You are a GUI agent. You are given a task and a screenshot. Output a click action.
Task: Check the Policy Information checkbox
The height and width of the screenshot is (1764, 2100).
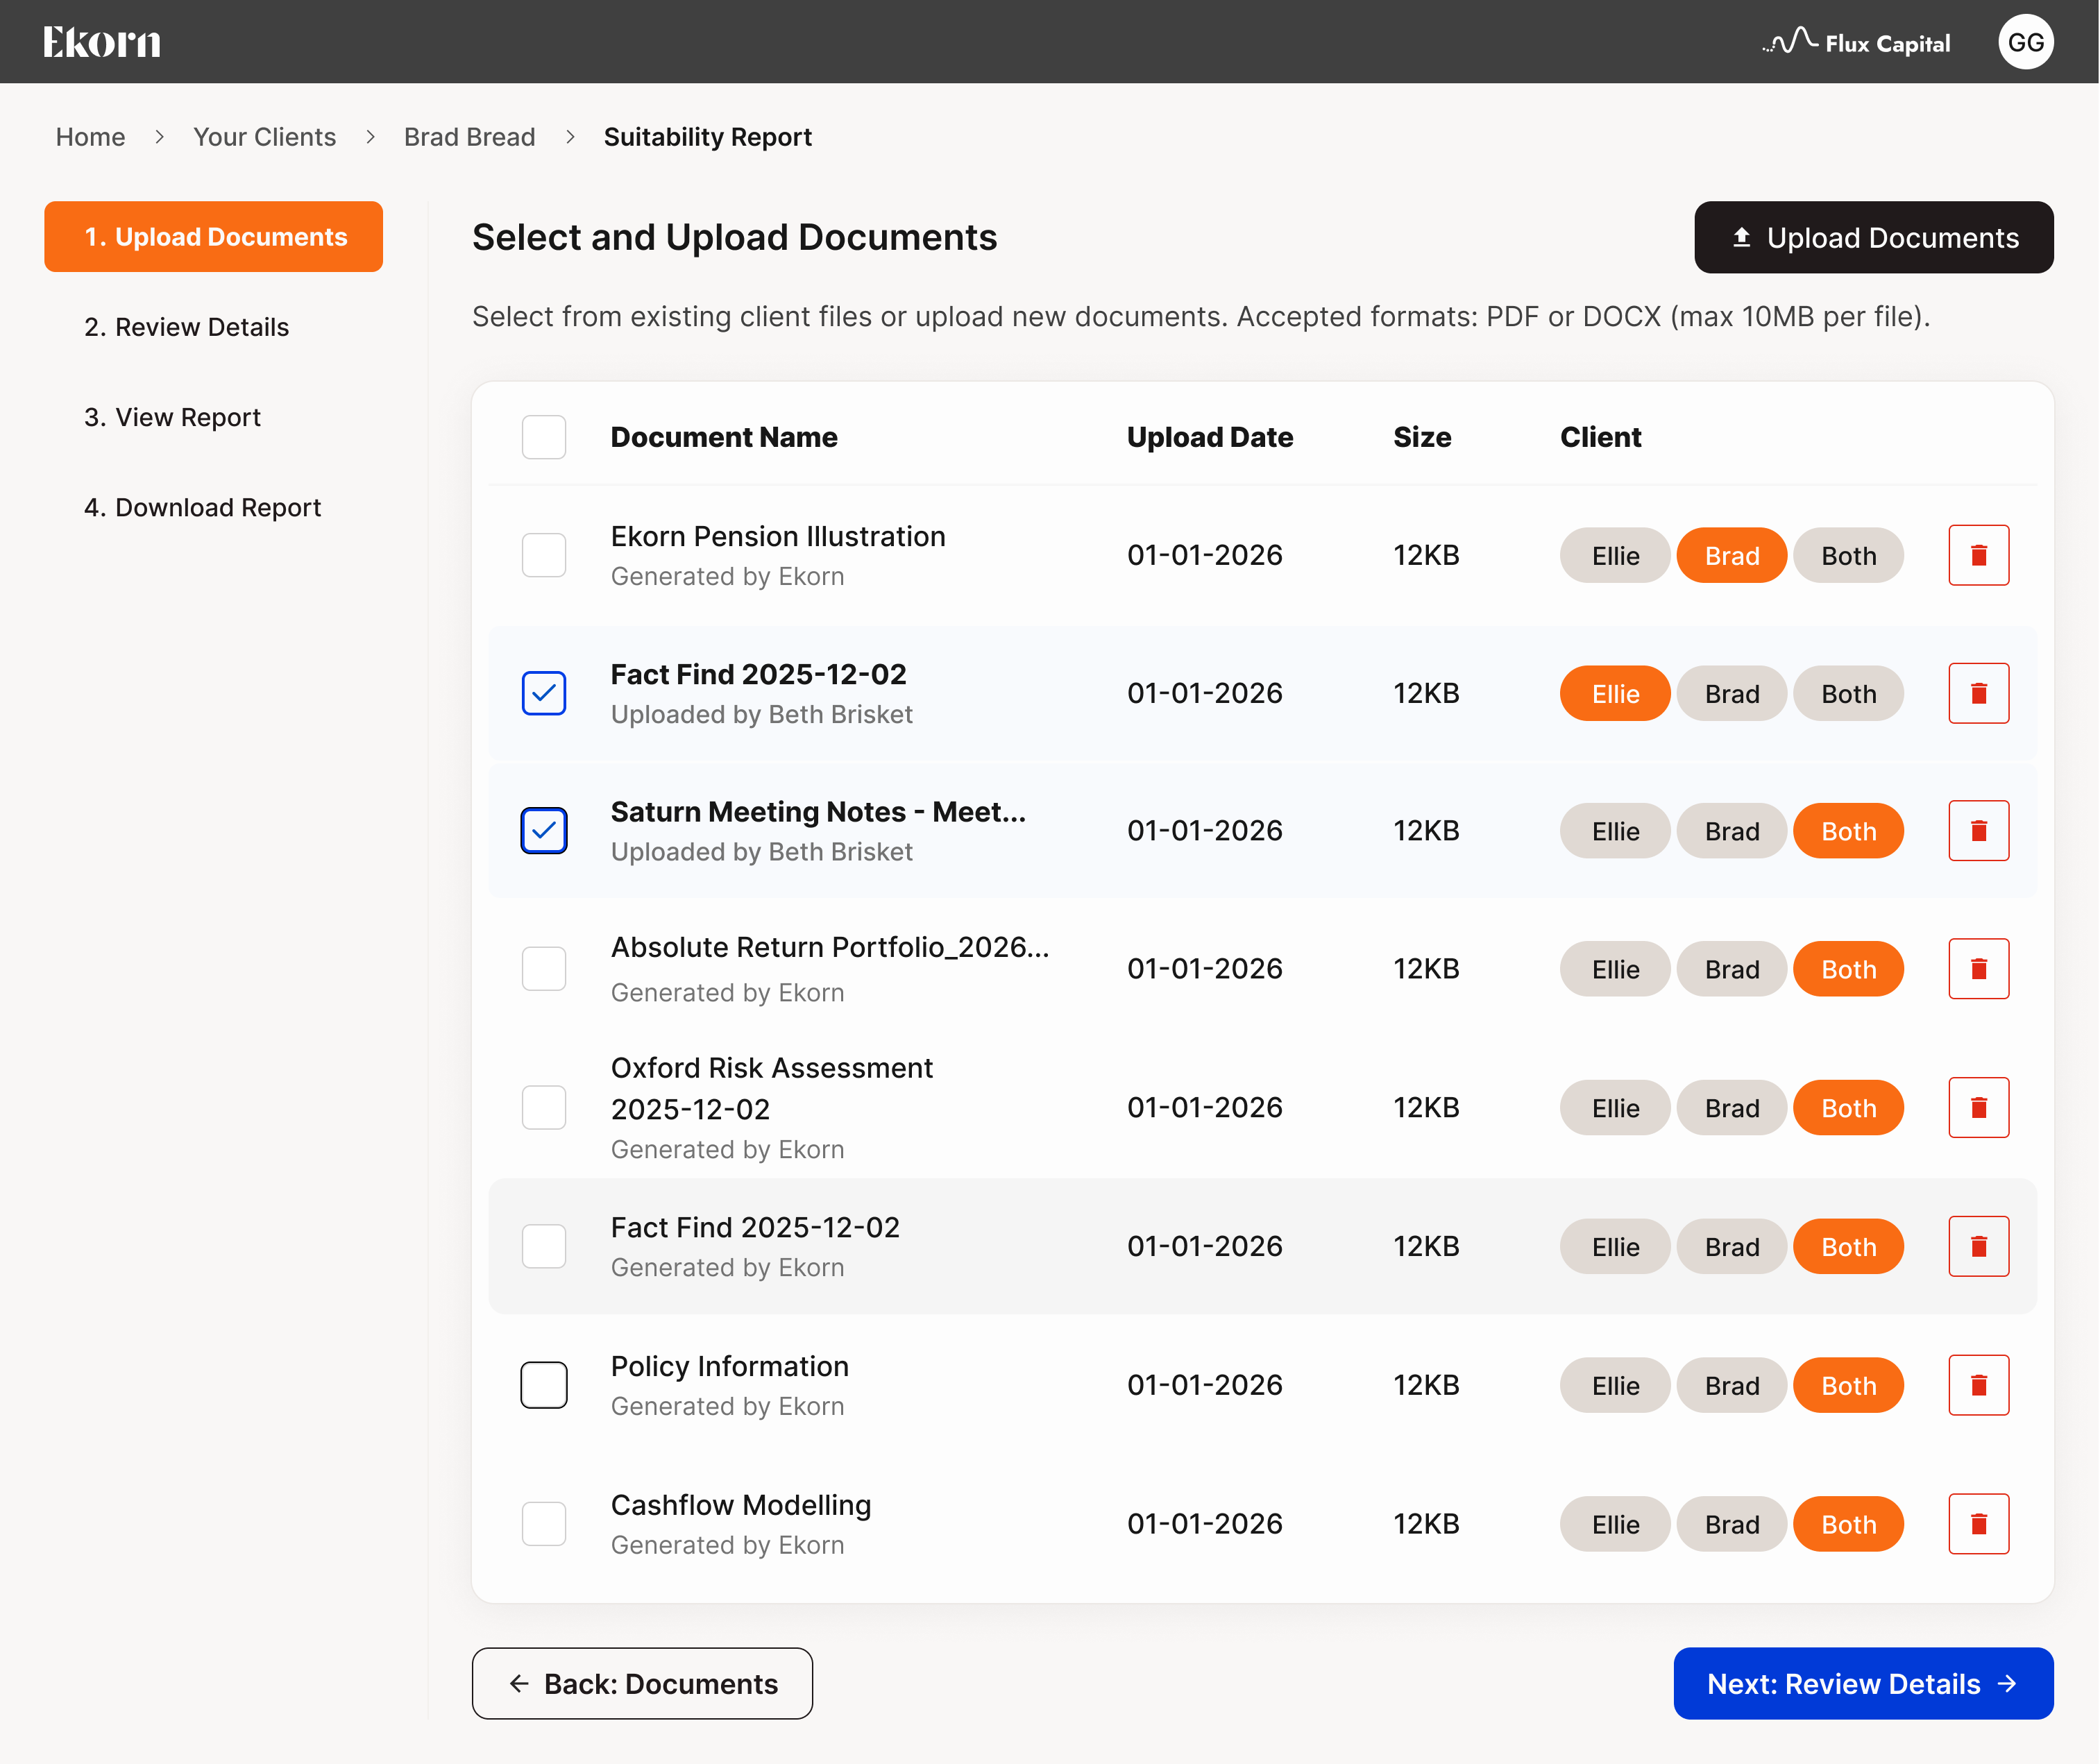tap(544, 1385)
